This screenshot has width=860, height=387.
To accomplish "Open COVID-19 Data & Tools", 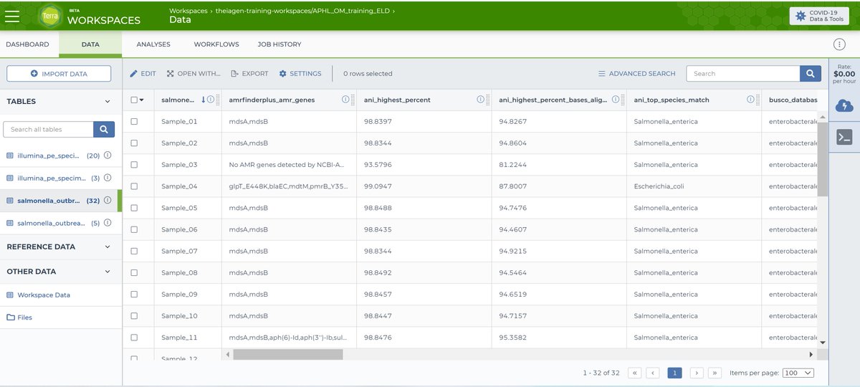I will click(819, 16).
